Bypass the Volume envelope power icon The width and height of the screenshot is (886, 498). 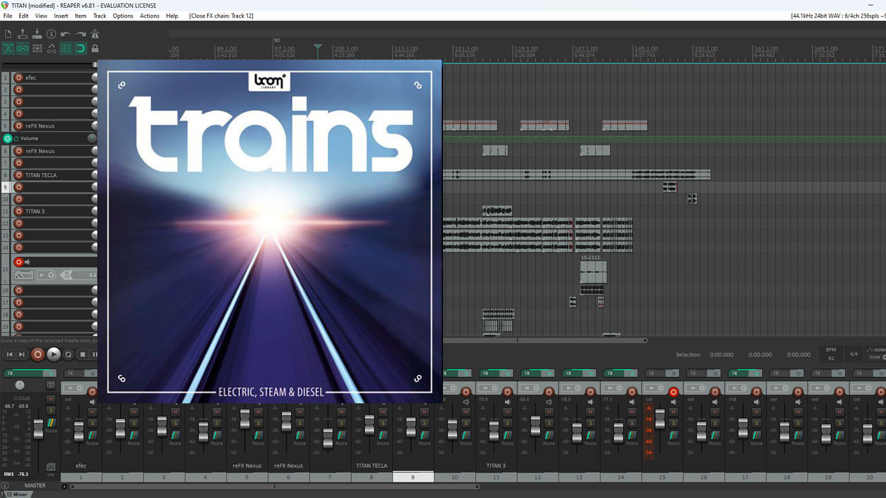(x=16, y=138)
